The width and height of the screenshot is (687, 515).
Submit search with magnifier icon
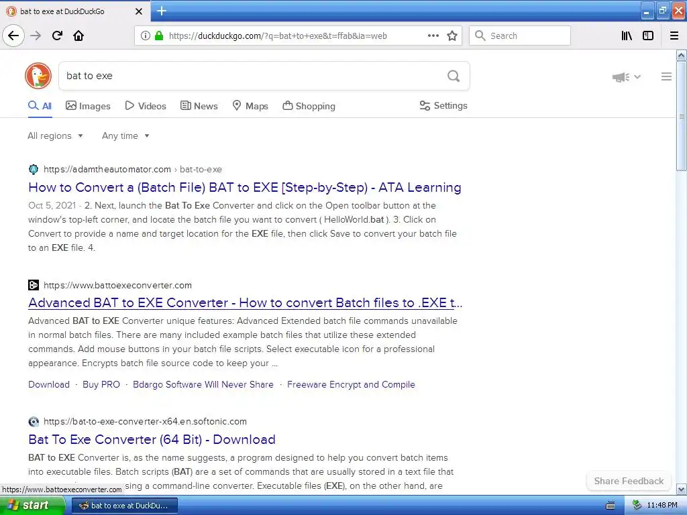tap(454, 76)
